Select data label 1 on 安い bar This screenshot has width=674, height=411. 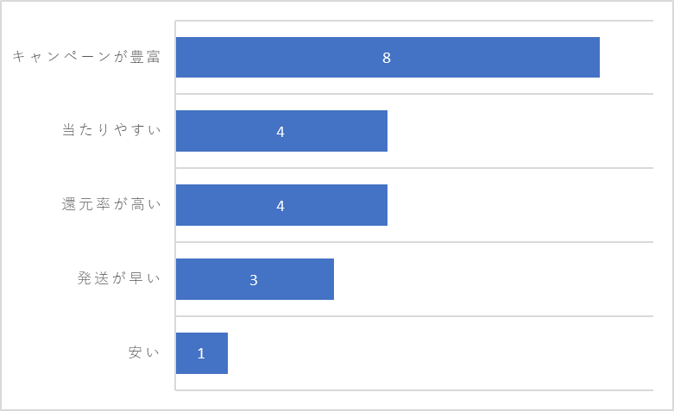point(201,353)
